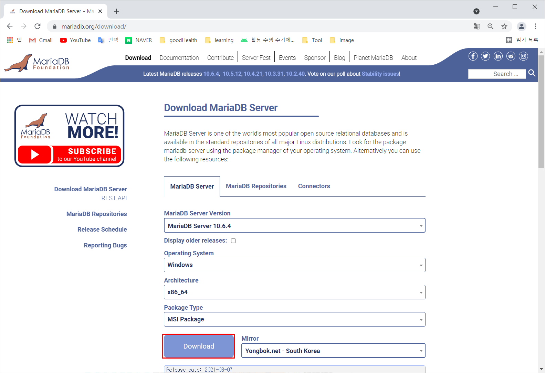This screenshot has height=373, width=545.
Task: Open Documentation in top navigation
Action: tap(179, 58)
